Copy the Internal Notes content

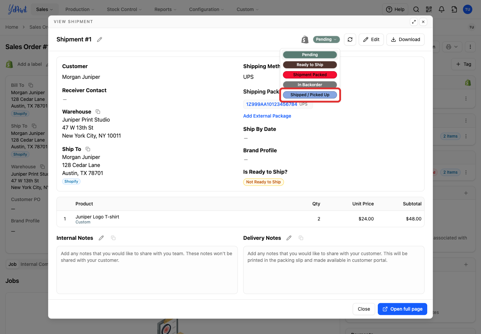click(113, 238)
